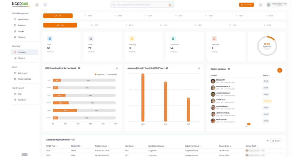
Task: Click the orange hamburger sidebar toggle icon
Action: 37,5
